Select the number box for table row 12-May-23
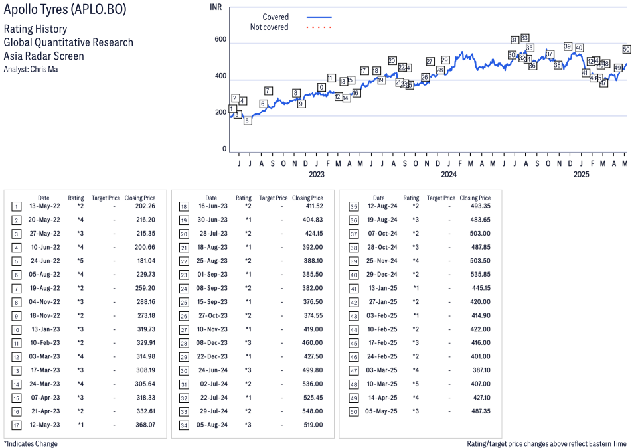 [x=16, y=425]
